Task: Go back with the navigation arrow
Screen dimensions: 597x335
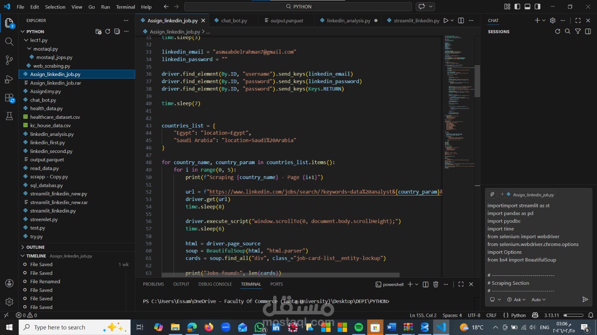Action: [166, 7]
